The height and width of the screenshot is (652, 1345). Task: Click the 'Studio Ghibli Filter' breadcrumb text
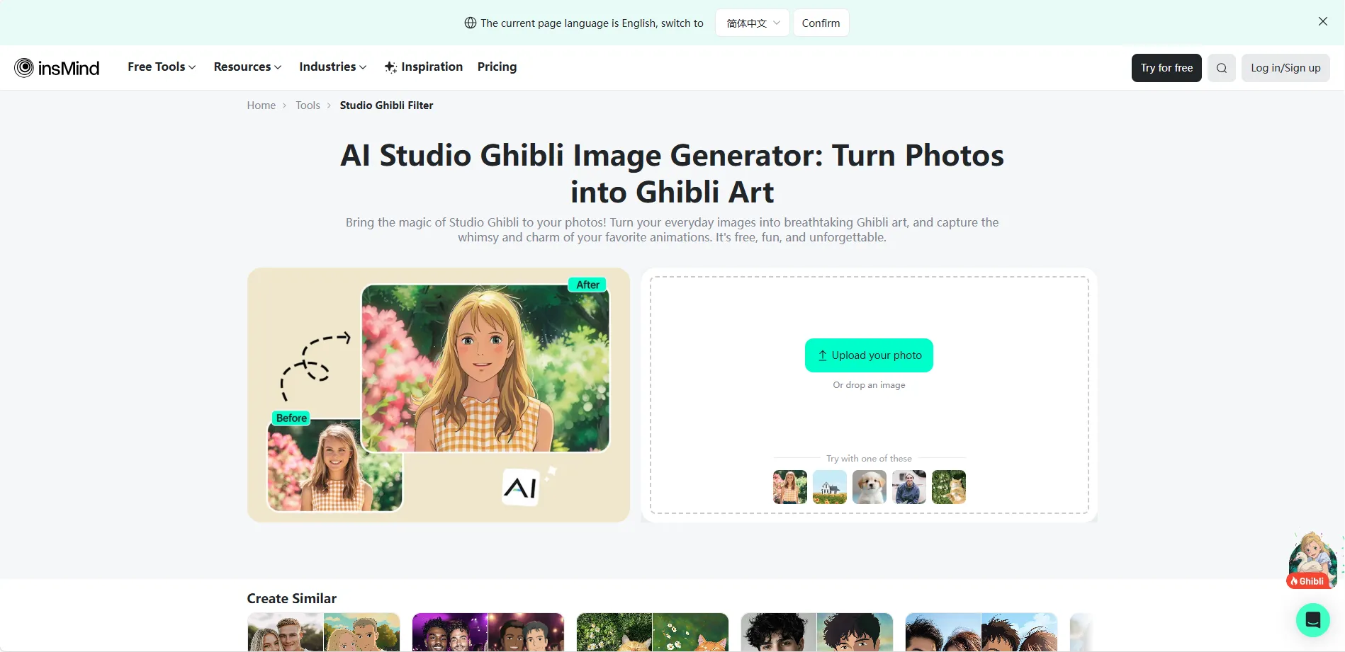(386, 105)
